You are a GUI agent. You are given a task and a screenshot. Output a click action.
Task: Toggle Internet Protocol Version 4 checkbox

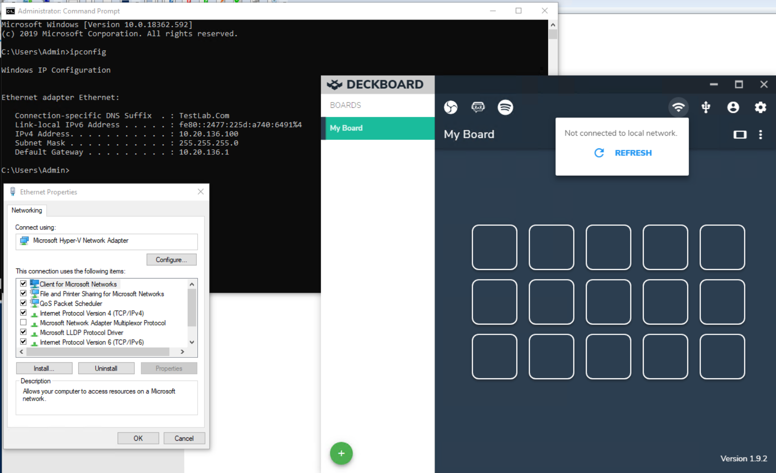pos(23,313)
